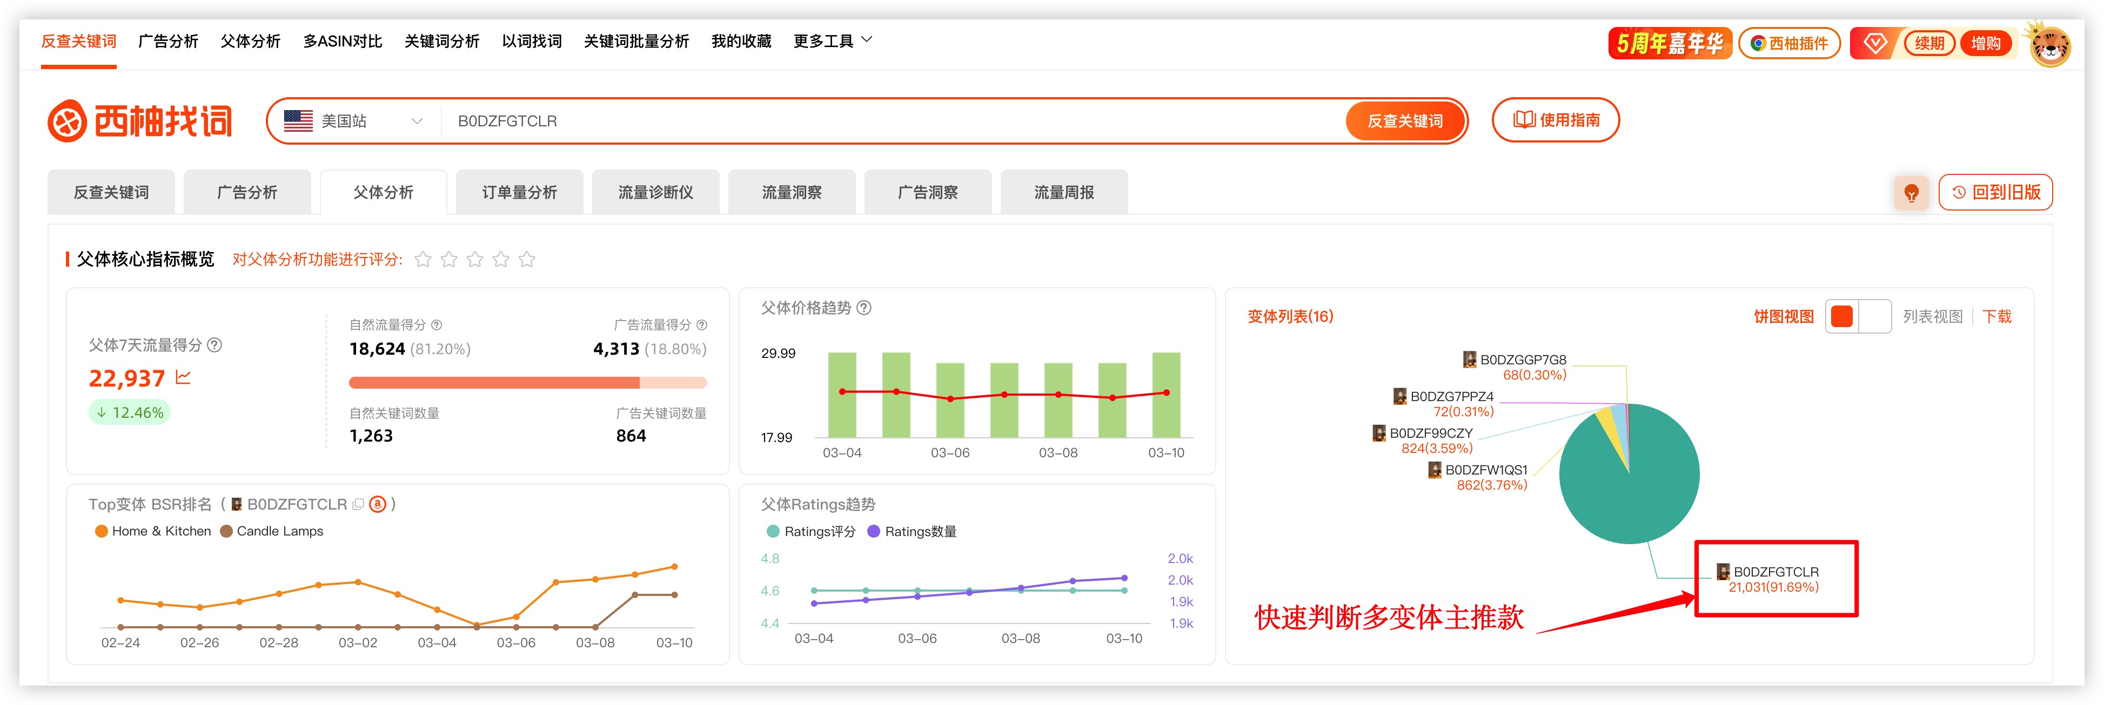Switch to the 订单量分析 tab

click(519, 193)
